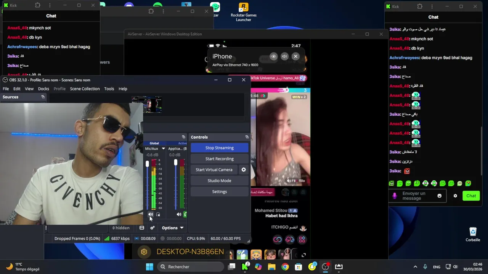Close the AirServer iPhone overlay with X
Viewport: 488px width, 274px height.
(x=295, y=56)
